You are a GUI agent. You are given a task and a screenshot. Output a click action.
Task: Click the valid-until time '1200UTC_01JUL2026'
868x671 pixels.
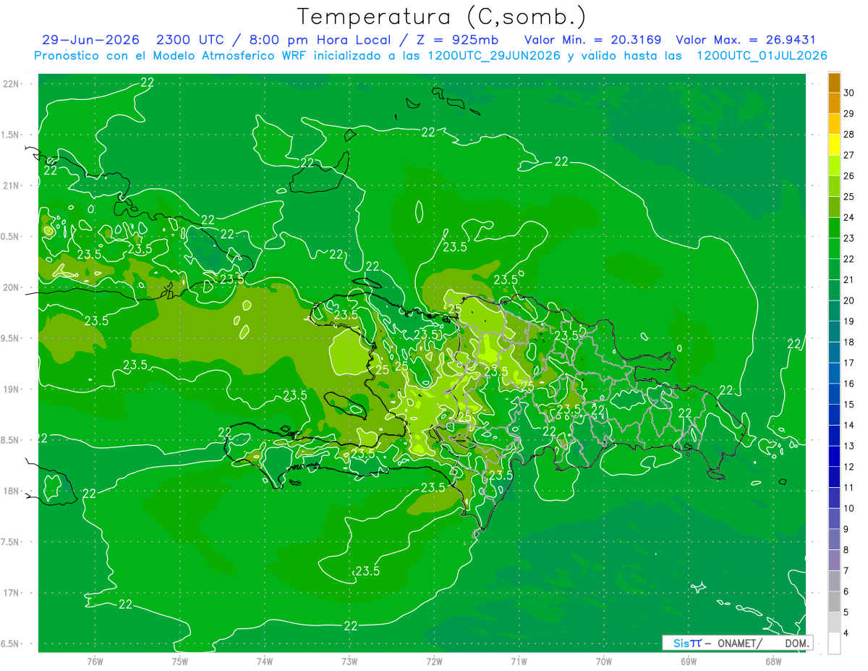[x=762, y=56]
